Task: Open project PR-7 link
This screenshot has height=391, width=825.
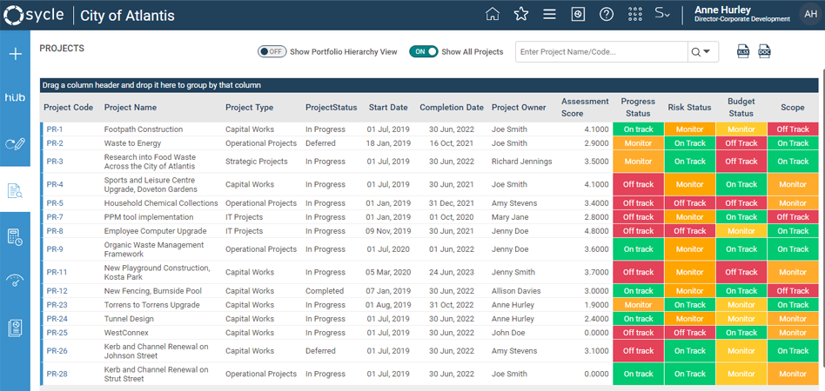Action: click(x=55, y=217)
